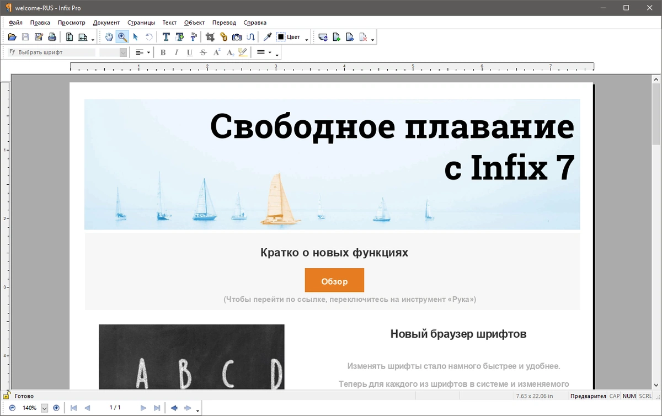Click the zoom out minus button
This screenshot has height=416, width=662.
(x=12, y=408)
